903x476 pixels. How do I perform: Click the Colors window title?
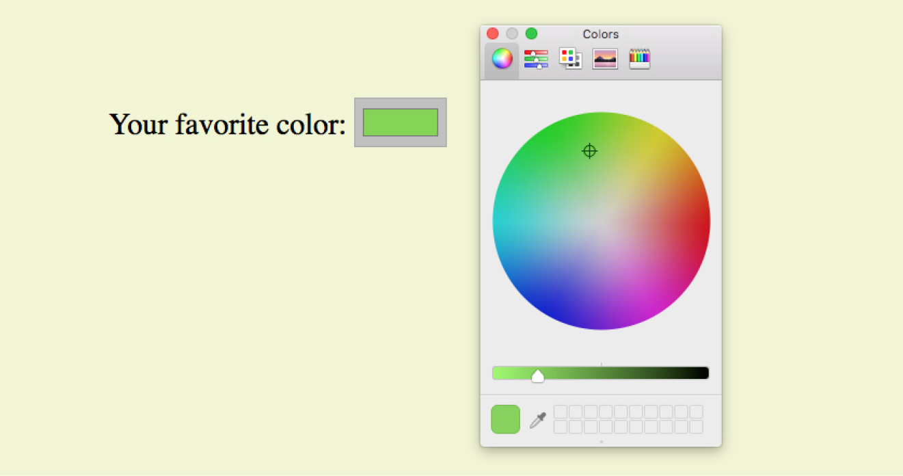tap(601, 34)
